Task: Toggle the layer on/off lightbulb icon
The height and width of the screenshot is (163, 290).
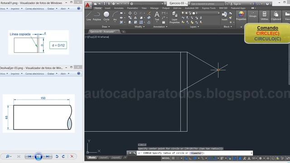Action: (x=183, y=13)
